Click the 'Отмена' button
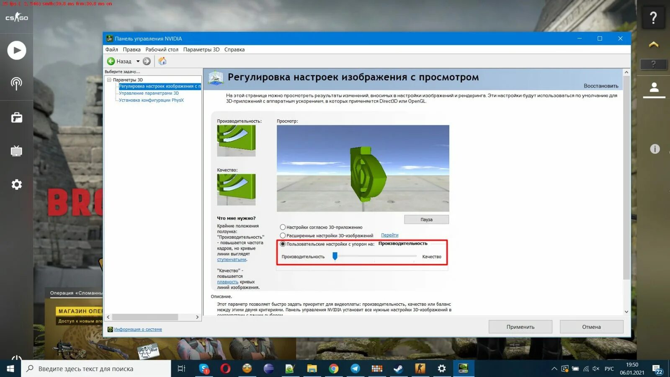This screenshot has height=377, width=670. 591,327
